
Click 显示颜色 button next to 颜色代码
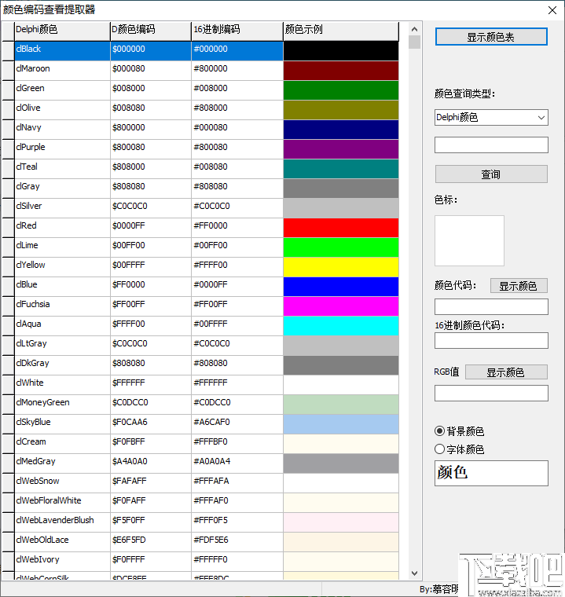[x=519, y=286]
